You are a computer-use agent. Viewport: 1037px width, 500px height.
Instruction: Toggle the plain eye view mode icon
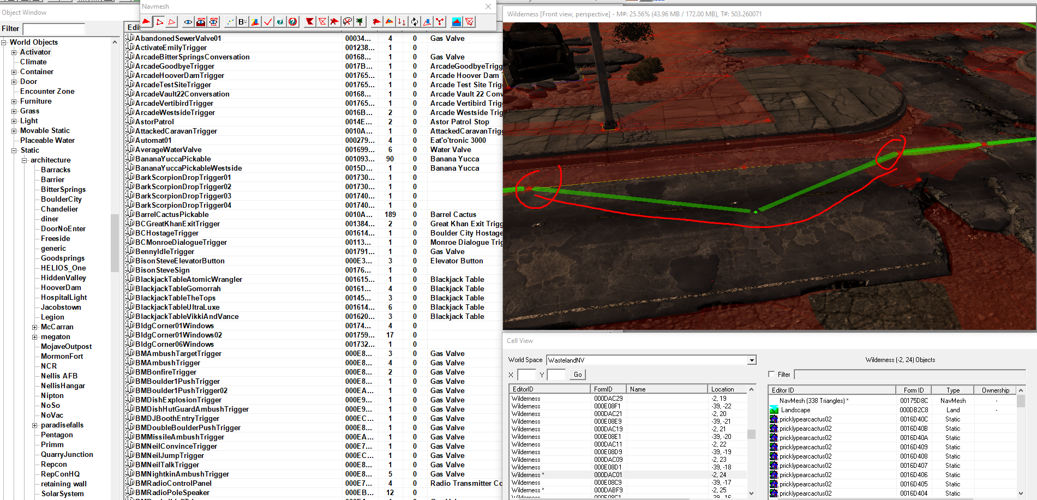click(x=188, y=22)
